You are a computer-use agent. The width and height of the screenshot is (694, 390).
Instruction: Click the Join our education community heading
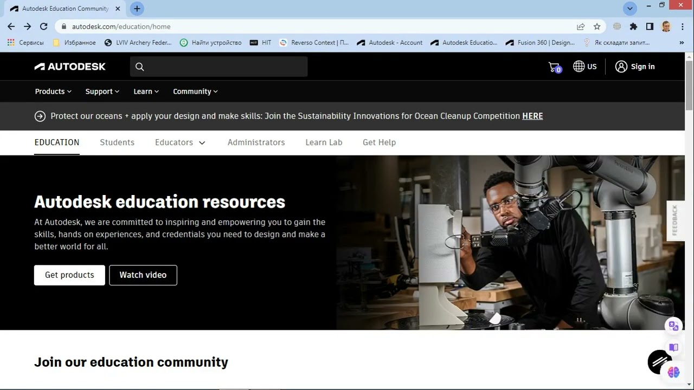point(131,362)
